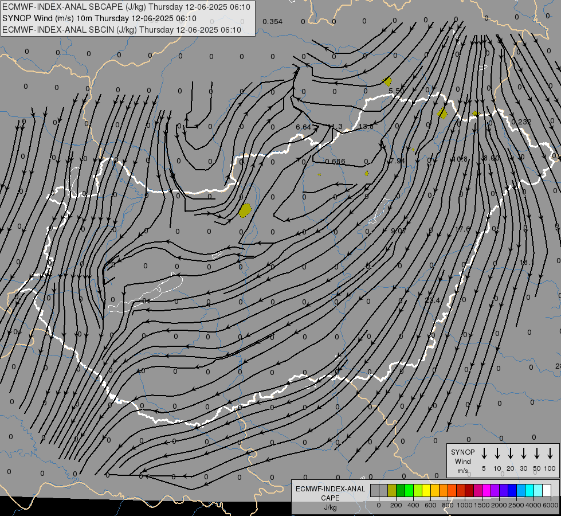Click the 600 tick label in CAPE legend
Screen dimensions: 561x516
[430, 505]
